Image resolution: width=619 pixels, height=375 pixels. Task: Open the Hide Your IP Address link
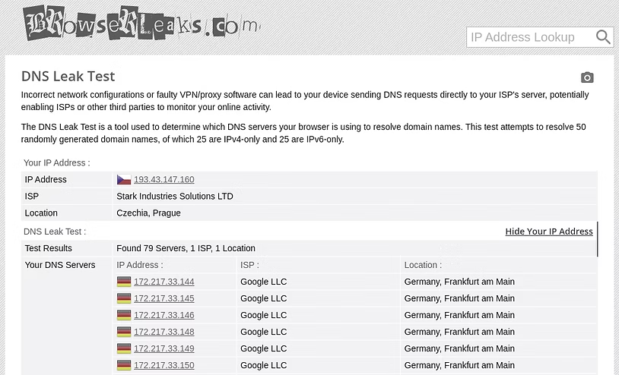coord(549,232)
